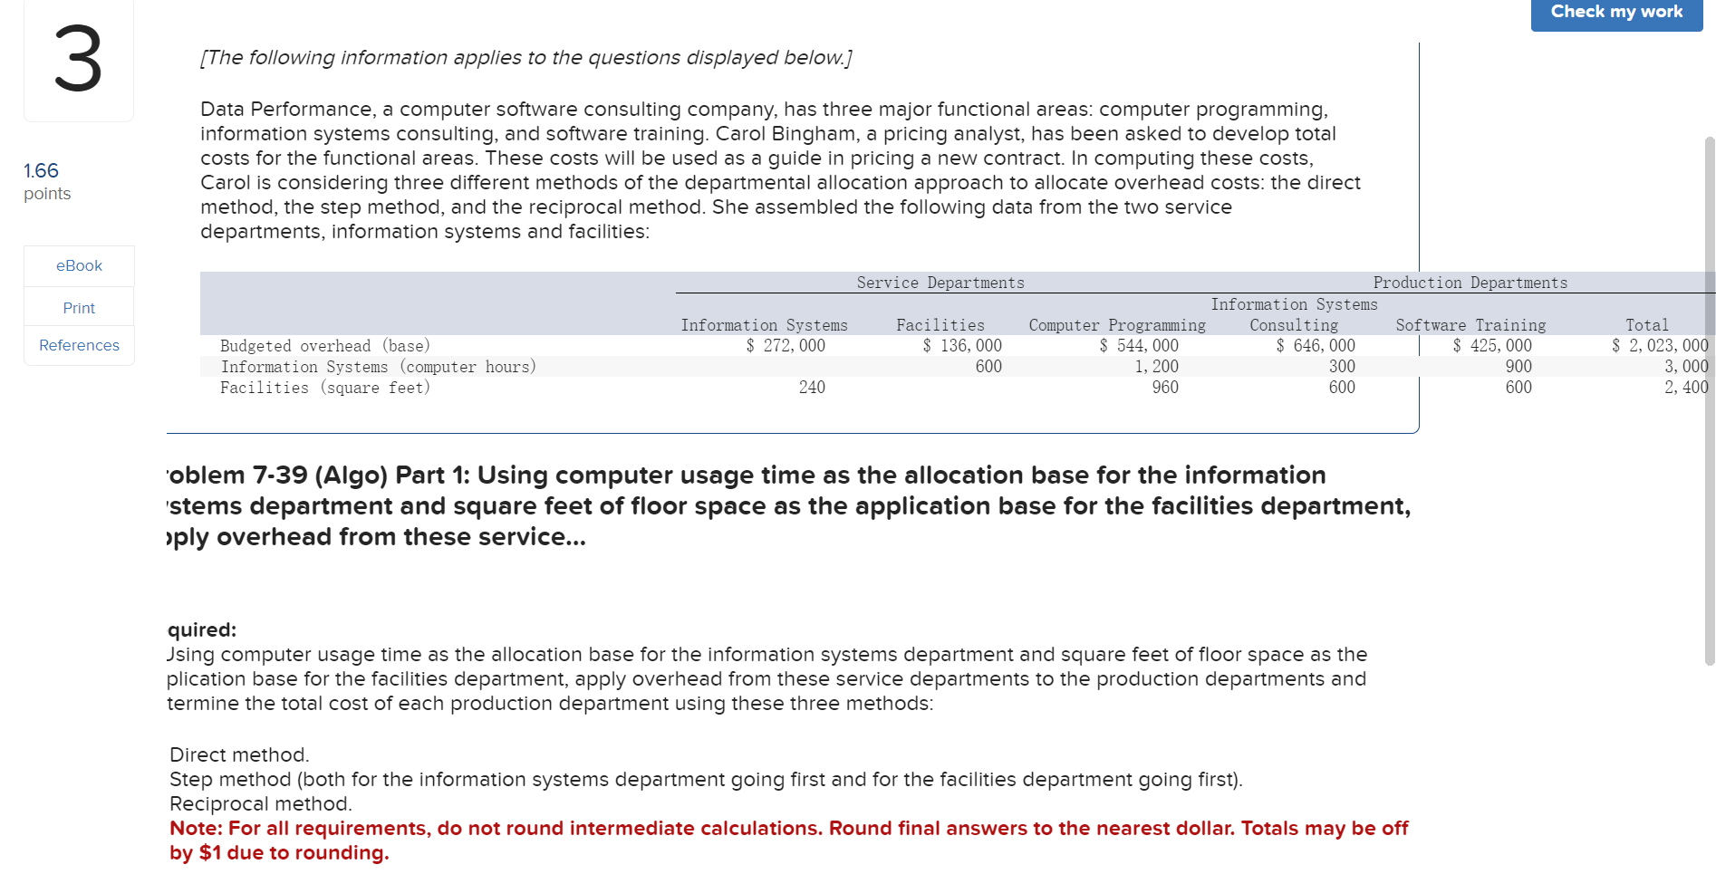Click the $ 136,000 overhead cell

(962, 346)
